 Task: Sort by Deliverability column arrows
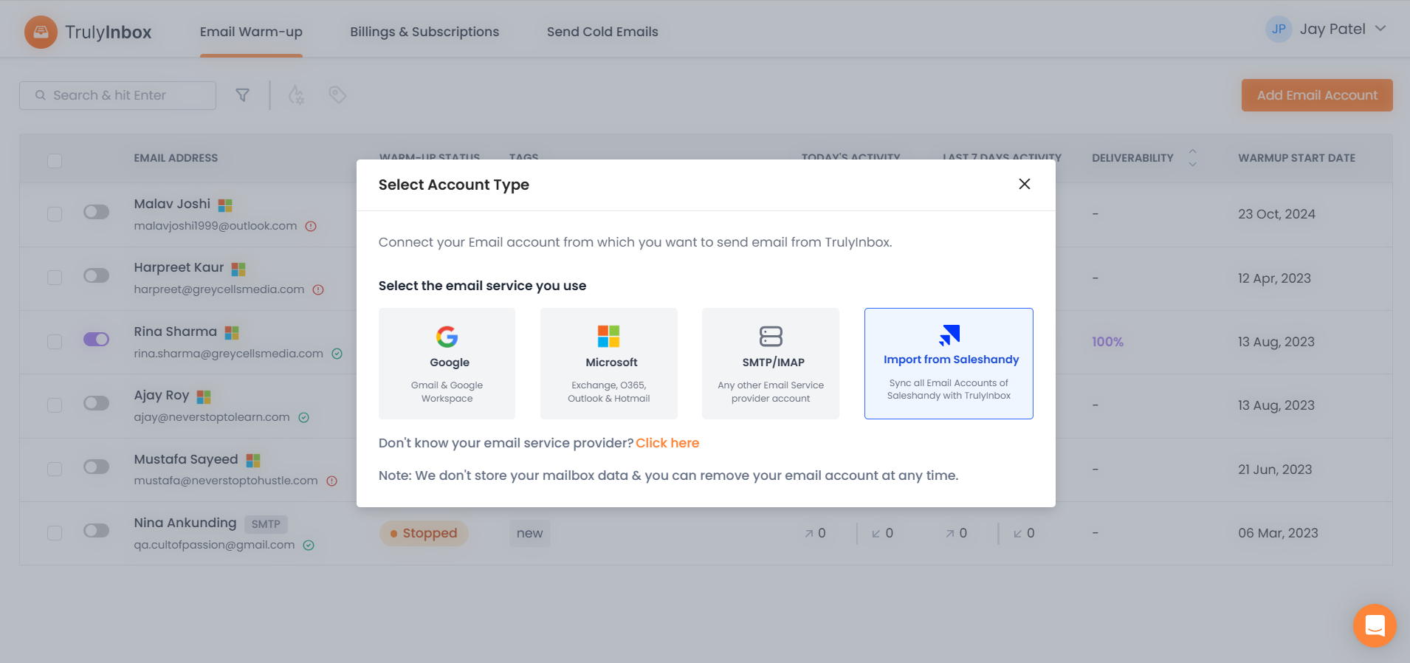pyautogui.click(x=1192, y=157)
